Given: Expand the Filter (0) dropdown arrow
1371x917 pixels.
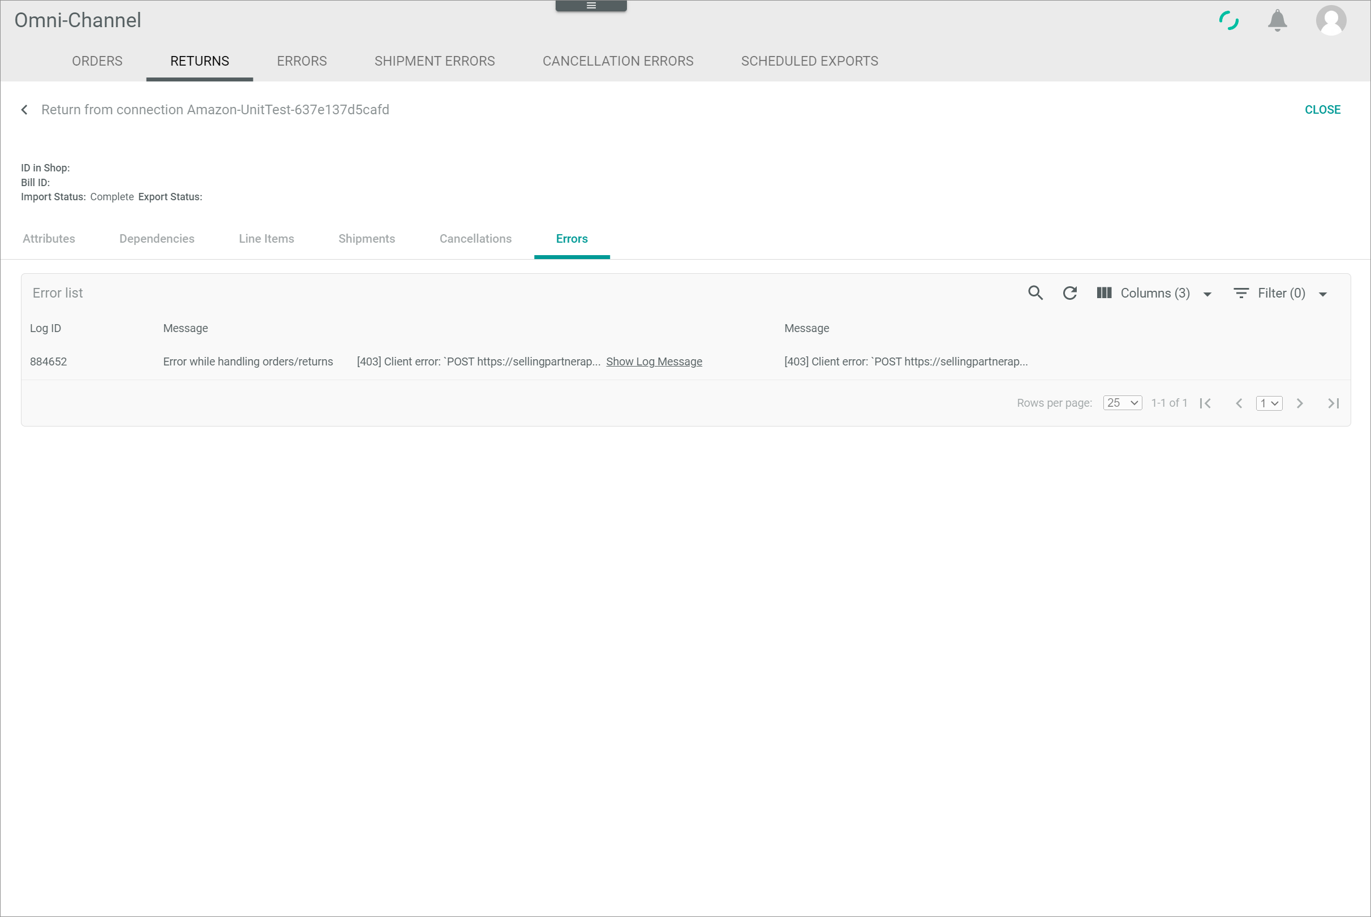Looking at the screenshot, I should pos(1322,294).
